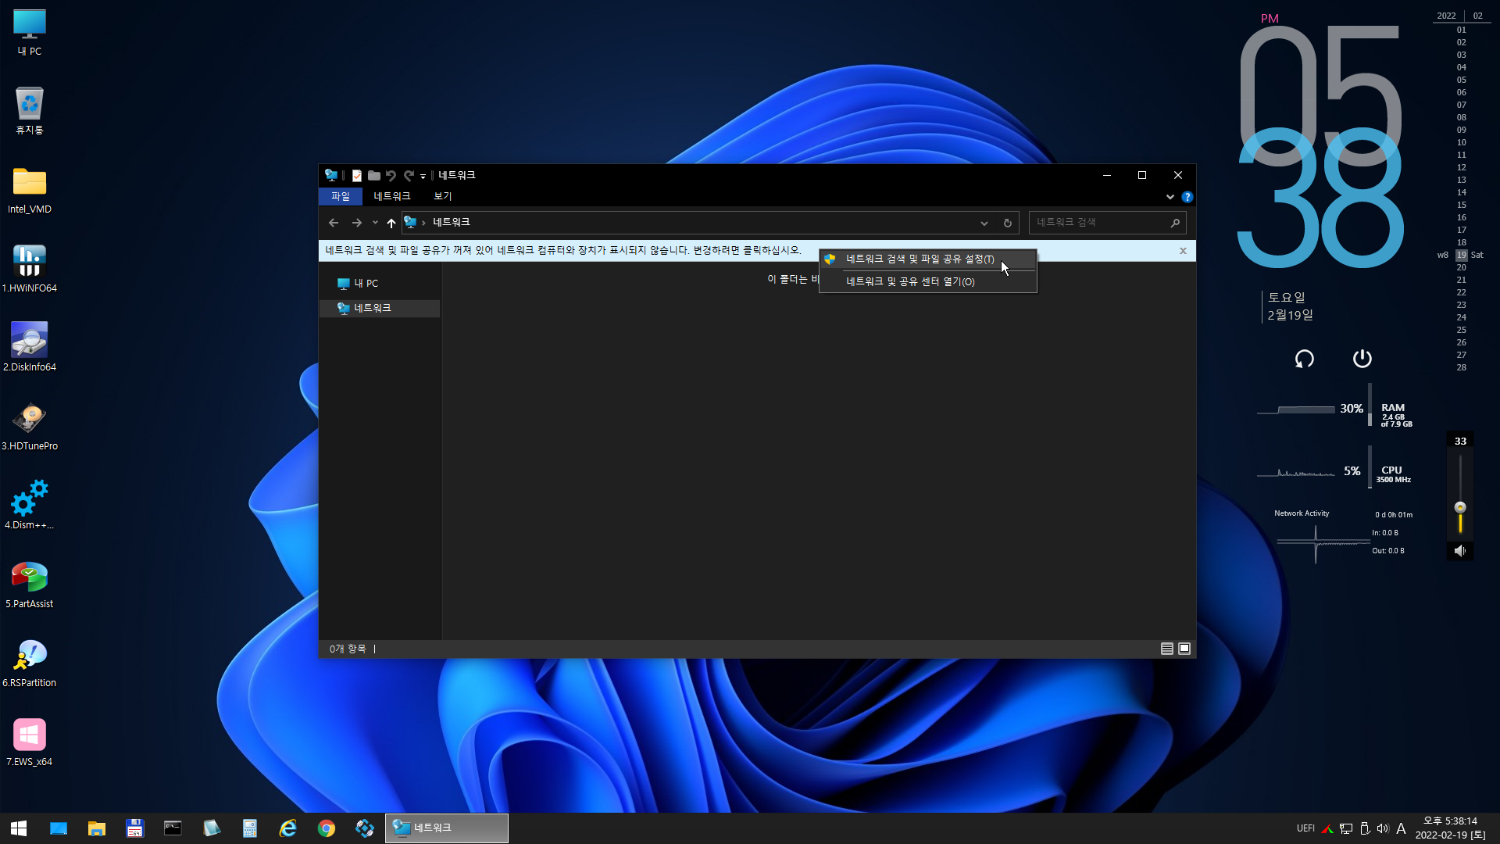This screenshot has height=844, width=1500.
Task: Open the command prompt taskbar icon
Action: [173, 828]
